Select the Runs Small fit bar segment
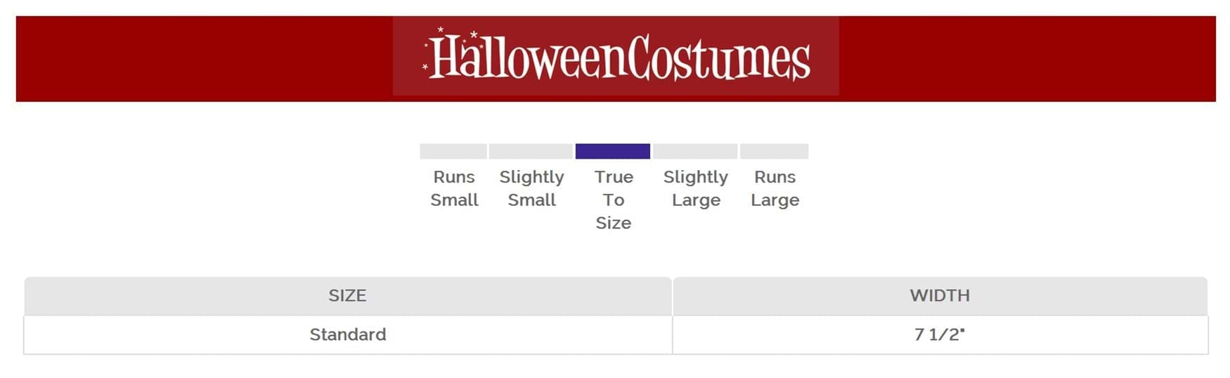This screenshot has width=1230, height=378. [x=453, y=151]
